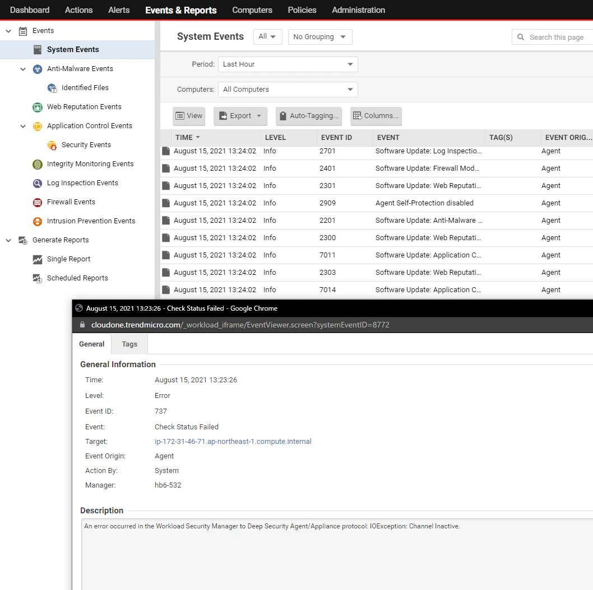Click the popup URL address bar
The height and width of the screenshot is (590, 593).
pos(240,325)
